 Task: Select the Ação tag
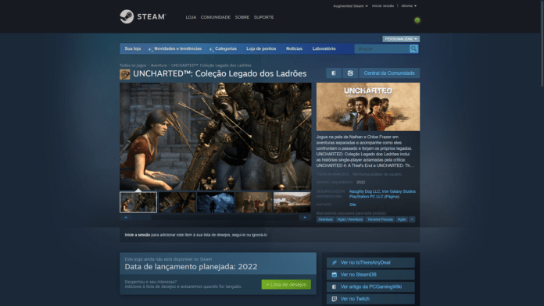(x=402, y=219)
